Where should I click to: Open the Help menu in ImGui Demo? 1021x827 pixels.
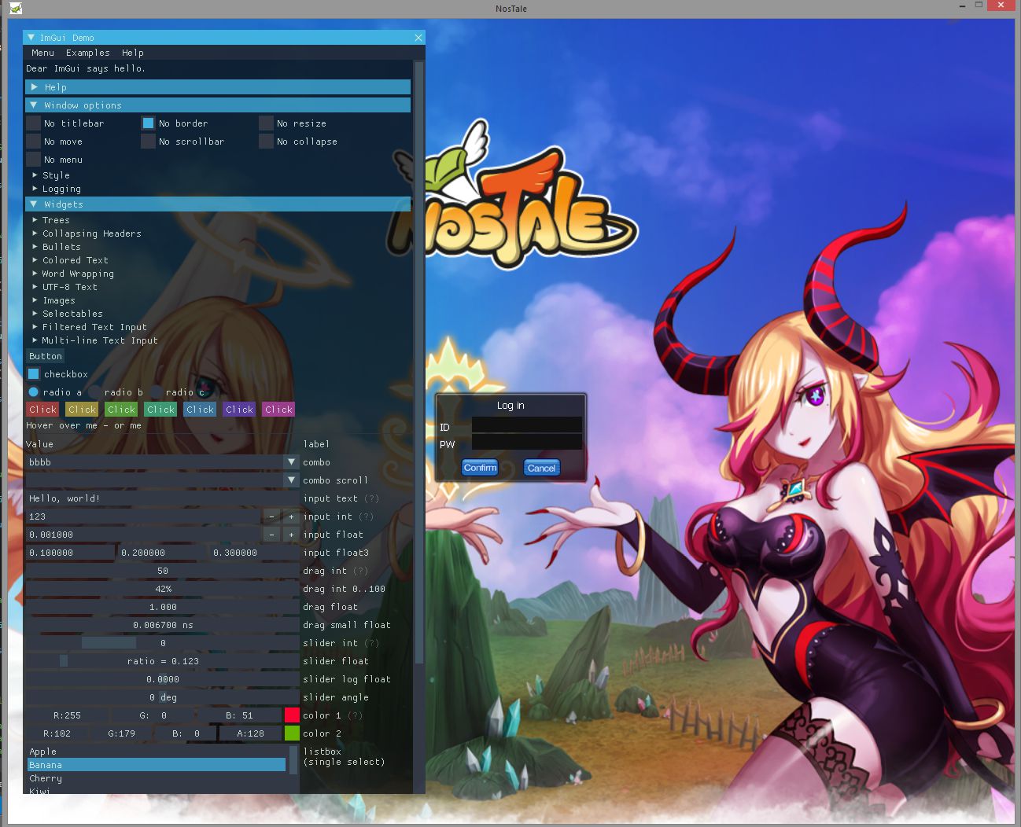(132, 53)
